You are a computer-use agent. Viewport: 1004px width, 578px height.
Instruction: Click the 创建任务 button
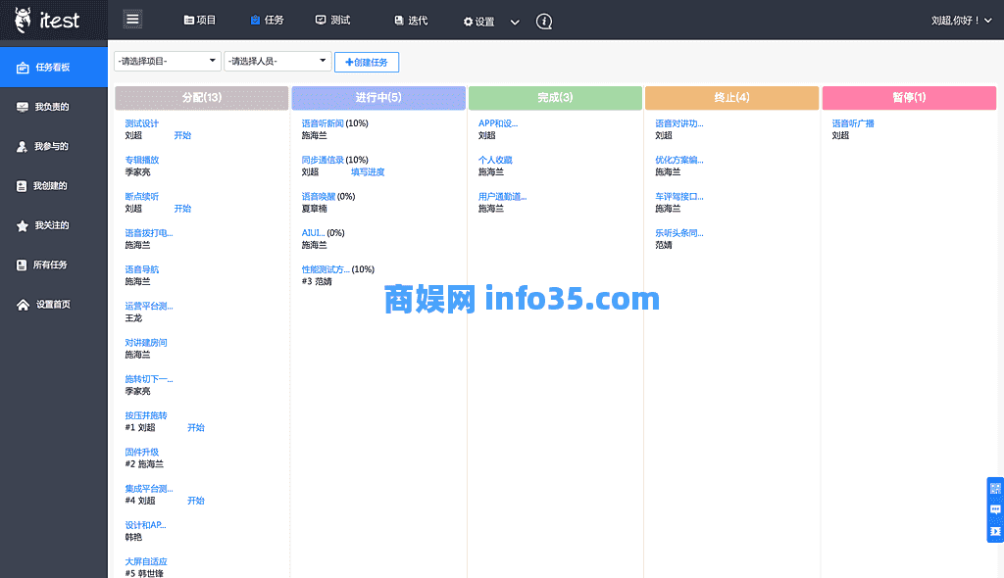click(367, 62)
